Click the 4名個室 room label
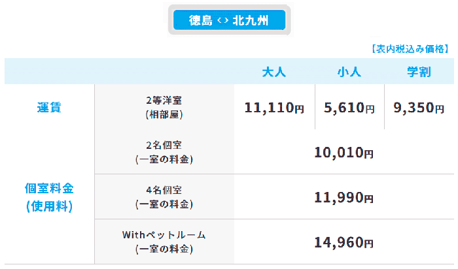Screen dimensions: 458x269 click(164, 190)
